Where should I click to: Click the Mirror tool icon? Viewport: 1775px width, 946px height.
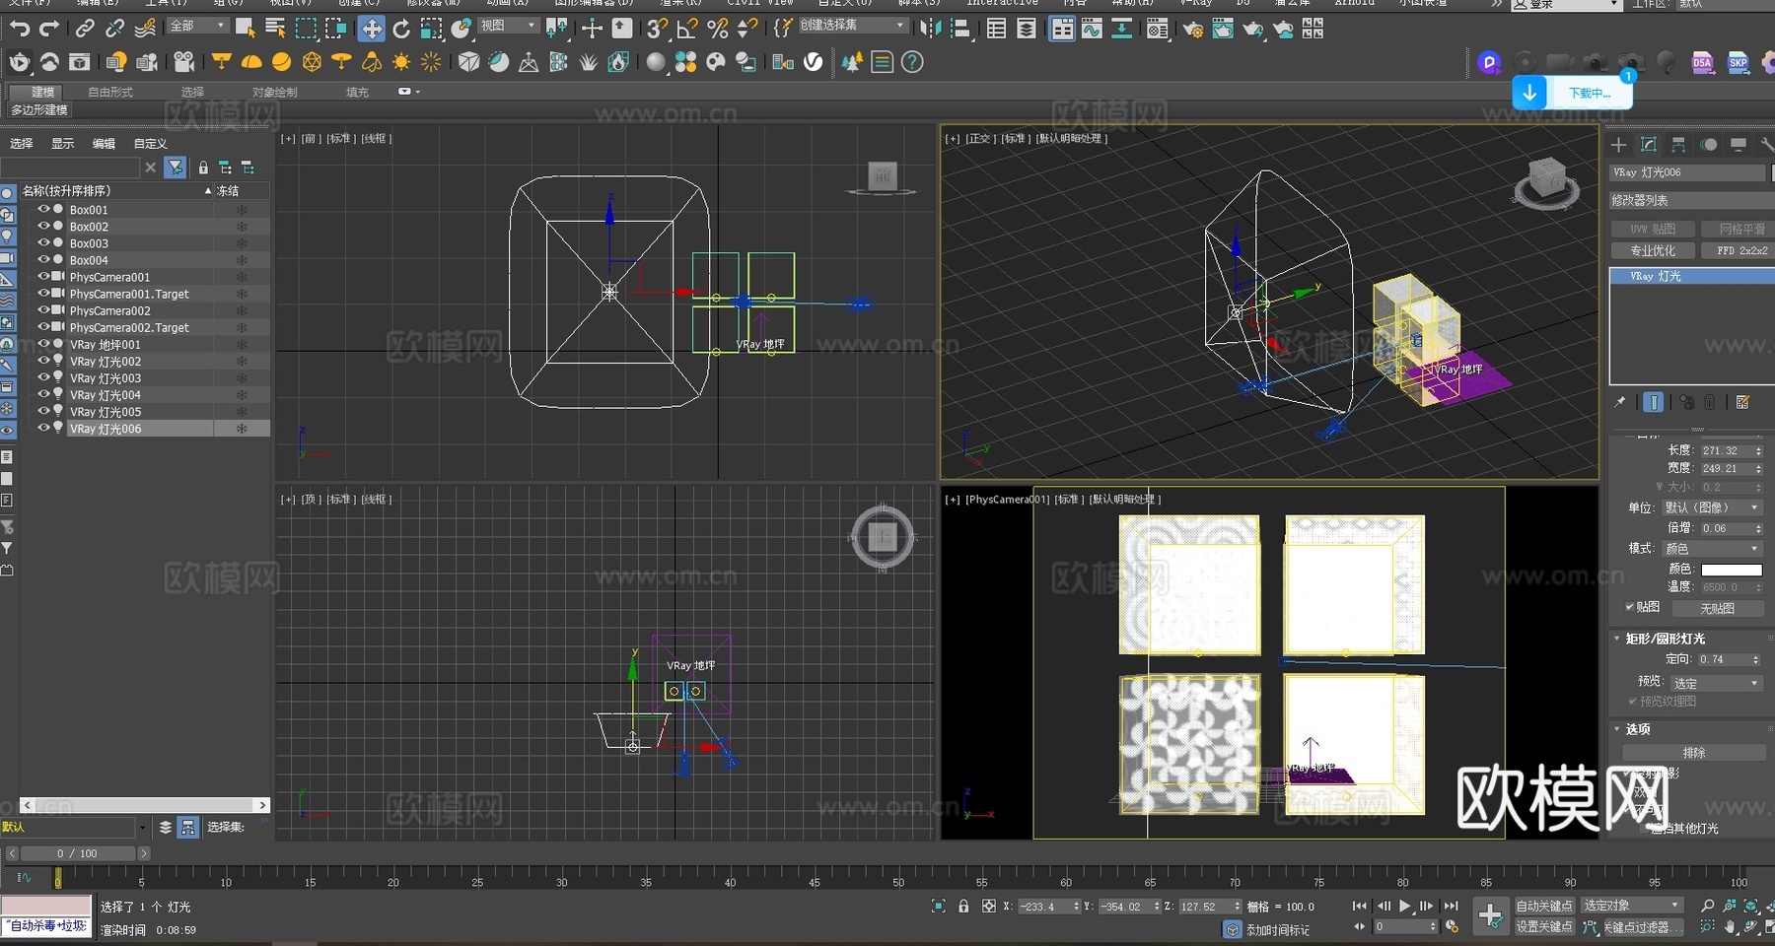(930, 29)
